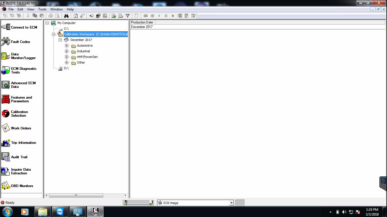
Task: Collapse the Calibration Workspace node
Action: (x=53, y=34)
